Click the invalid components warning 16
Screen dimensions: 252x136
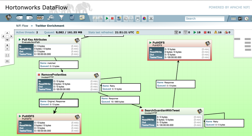point(218,32)
